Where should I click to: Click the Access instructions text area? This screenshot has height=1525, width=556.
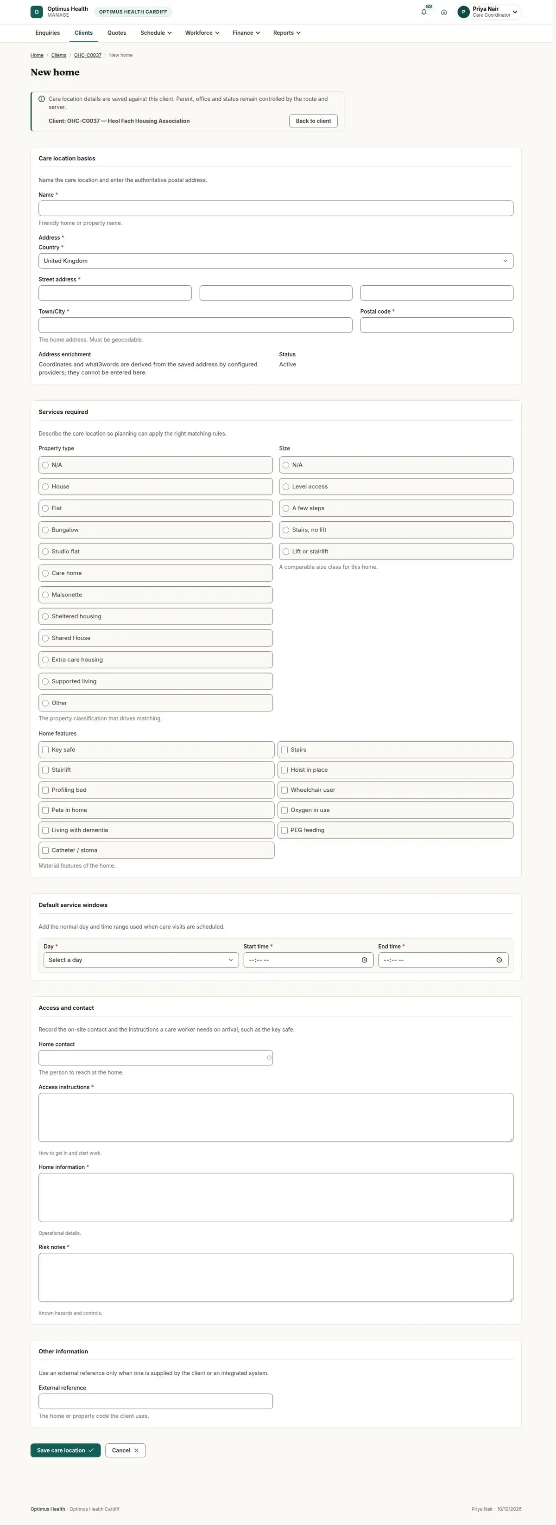tap(276, 1117)
